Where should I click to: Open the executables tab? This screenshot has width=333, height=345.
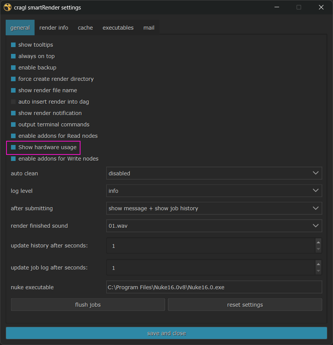(118, 27)
